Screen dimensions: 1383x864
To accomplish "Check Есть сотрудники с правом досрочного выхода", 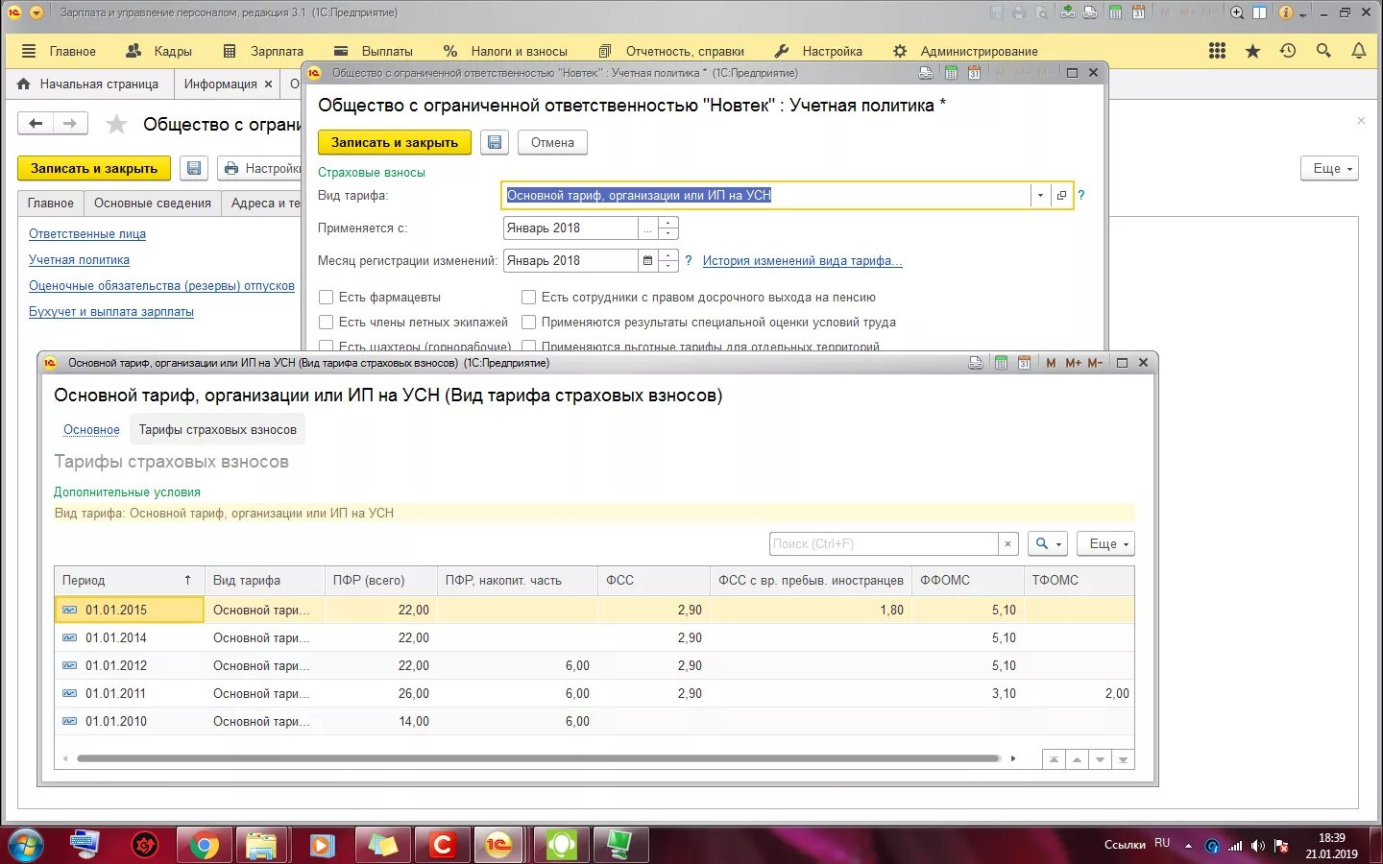I will coord(528,297).
